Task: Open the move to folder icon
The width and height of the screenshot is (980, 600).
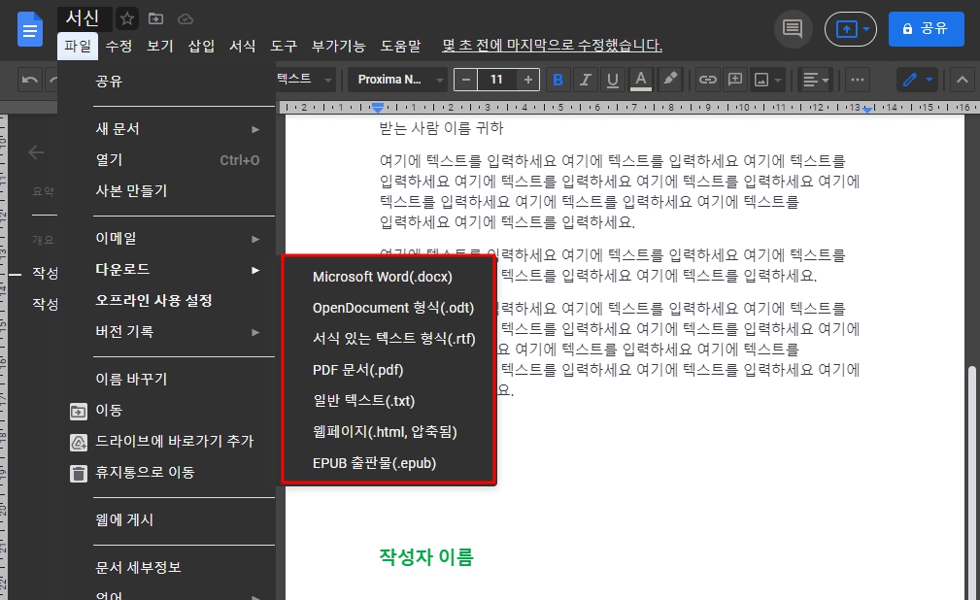Action: [155, 17]
